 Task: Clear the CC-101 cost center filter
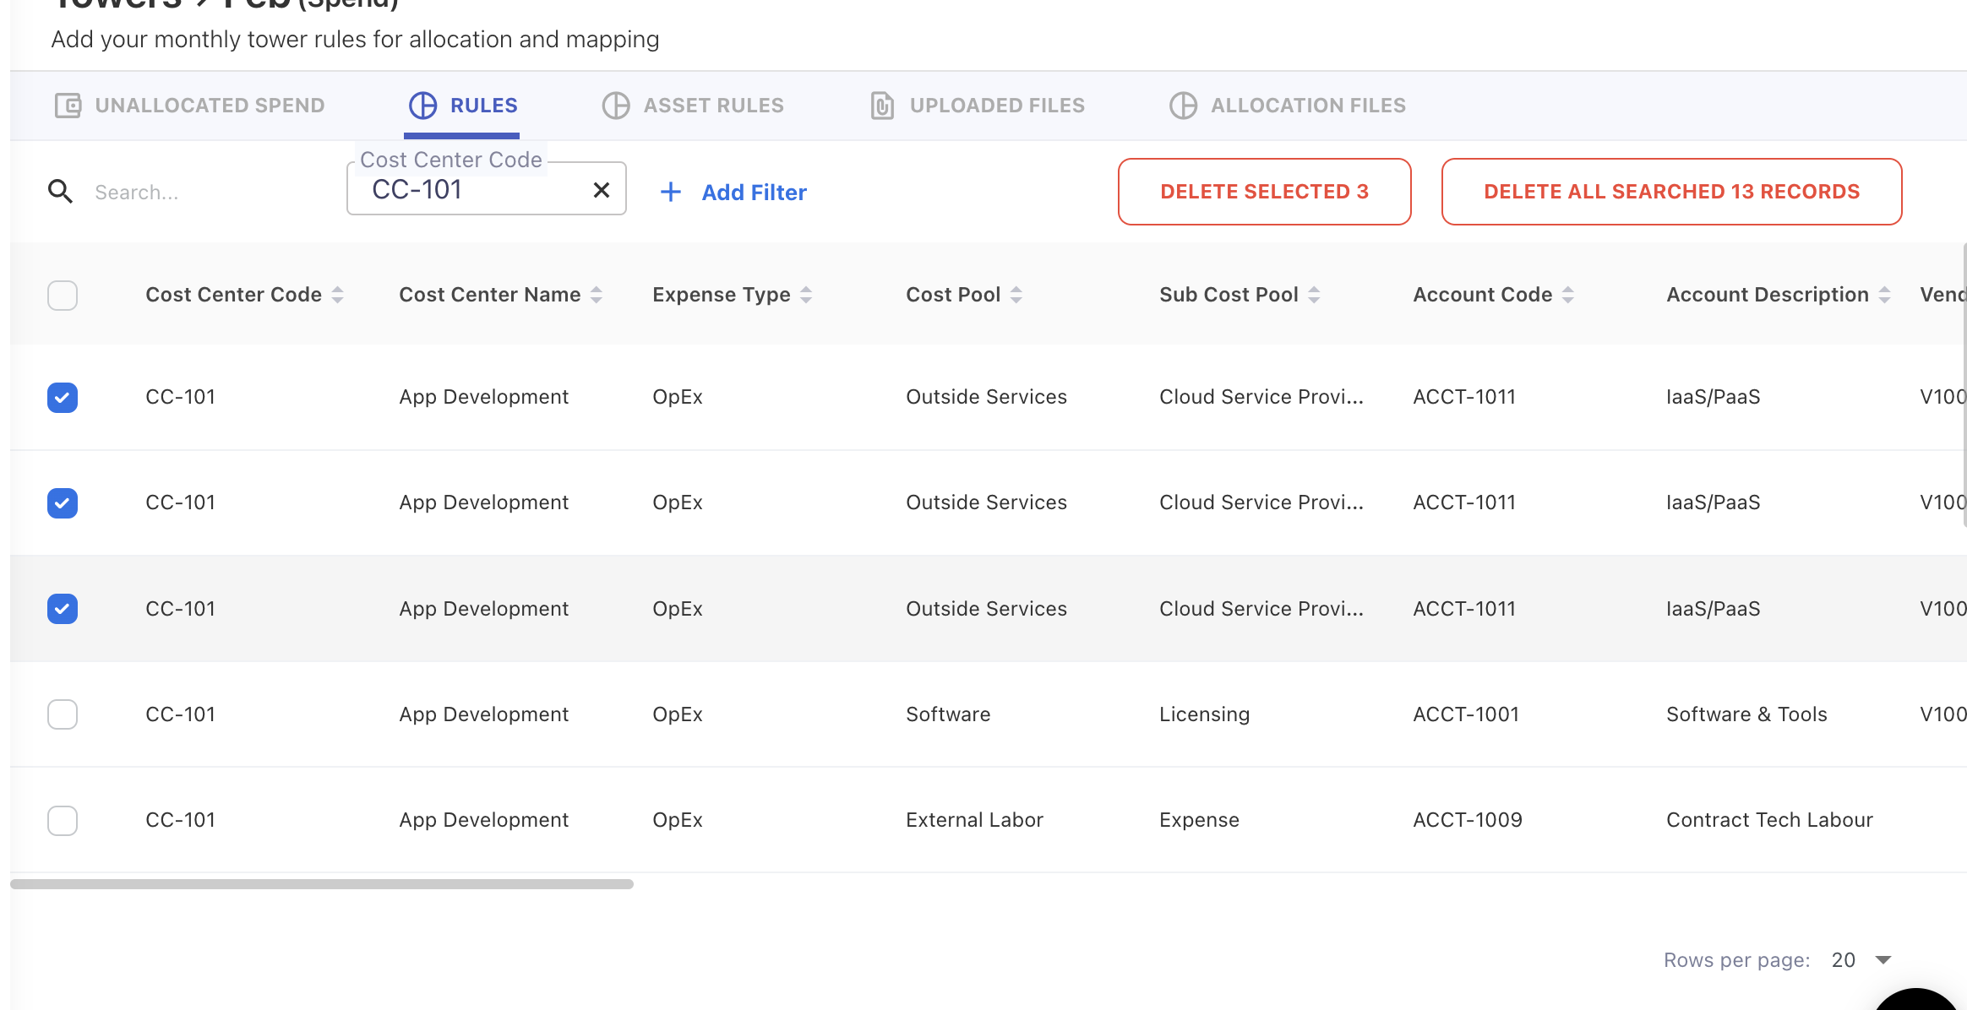tap(601, 190)
